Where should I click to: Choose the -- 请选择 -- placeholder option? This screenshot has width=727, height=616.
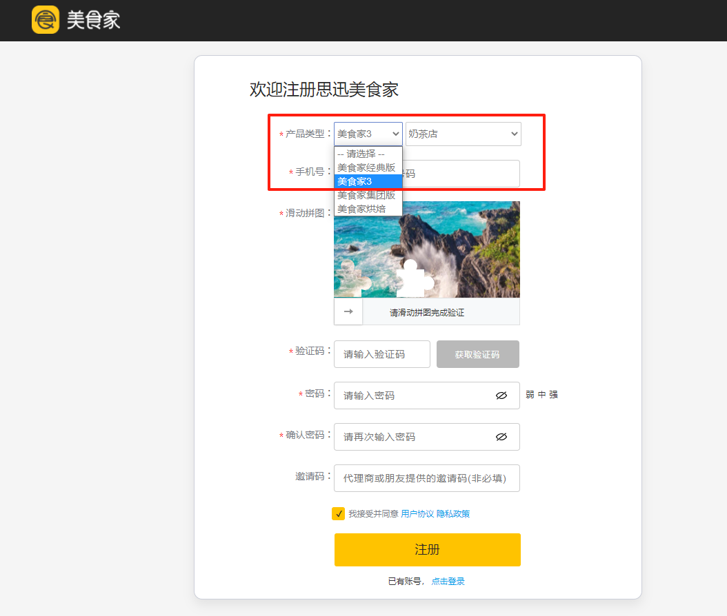coord(361,154)
